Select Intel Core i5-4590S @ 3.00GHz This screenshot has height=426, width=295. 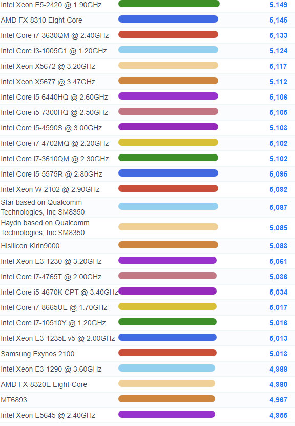point(51,128)
